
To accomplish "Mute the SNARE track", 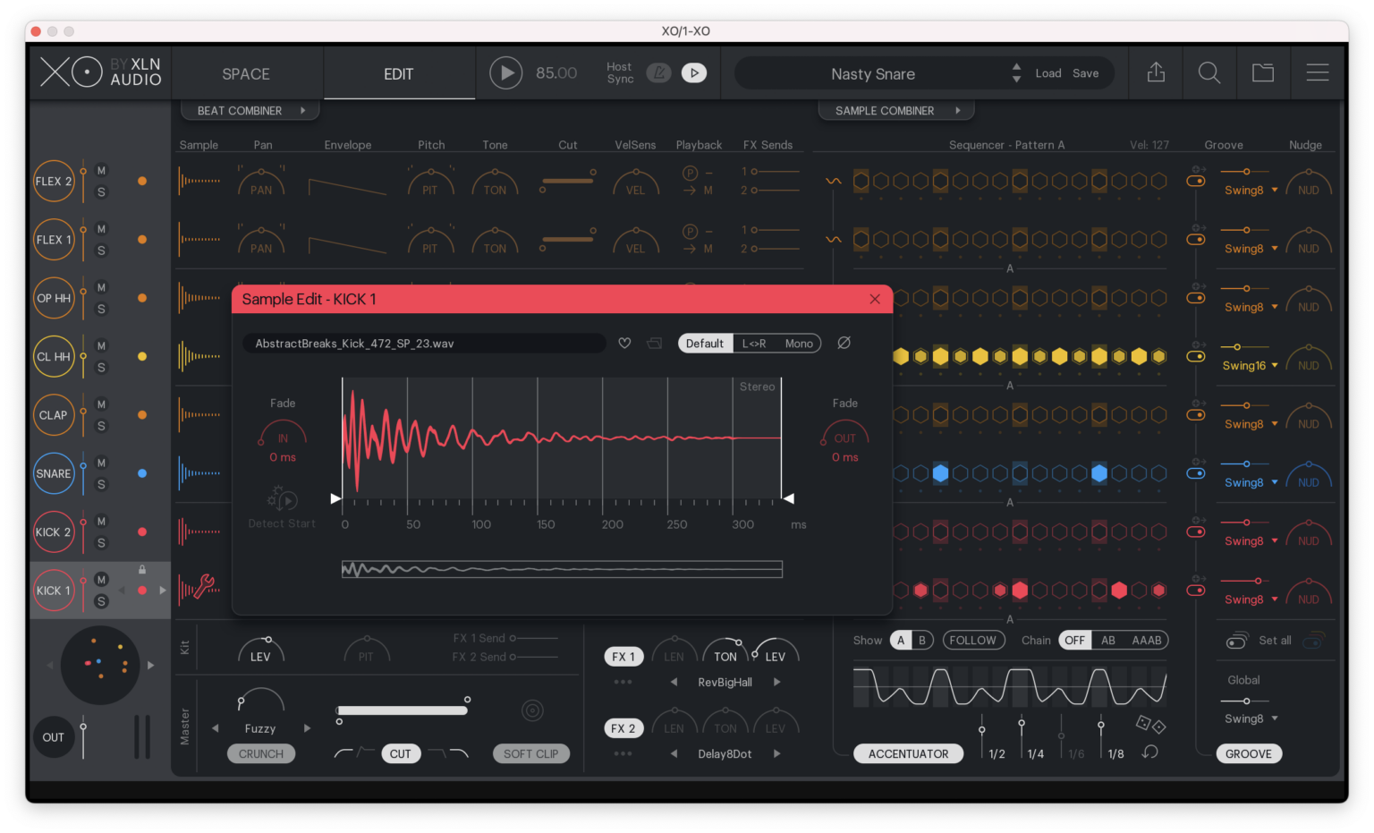I will point(101,463).
